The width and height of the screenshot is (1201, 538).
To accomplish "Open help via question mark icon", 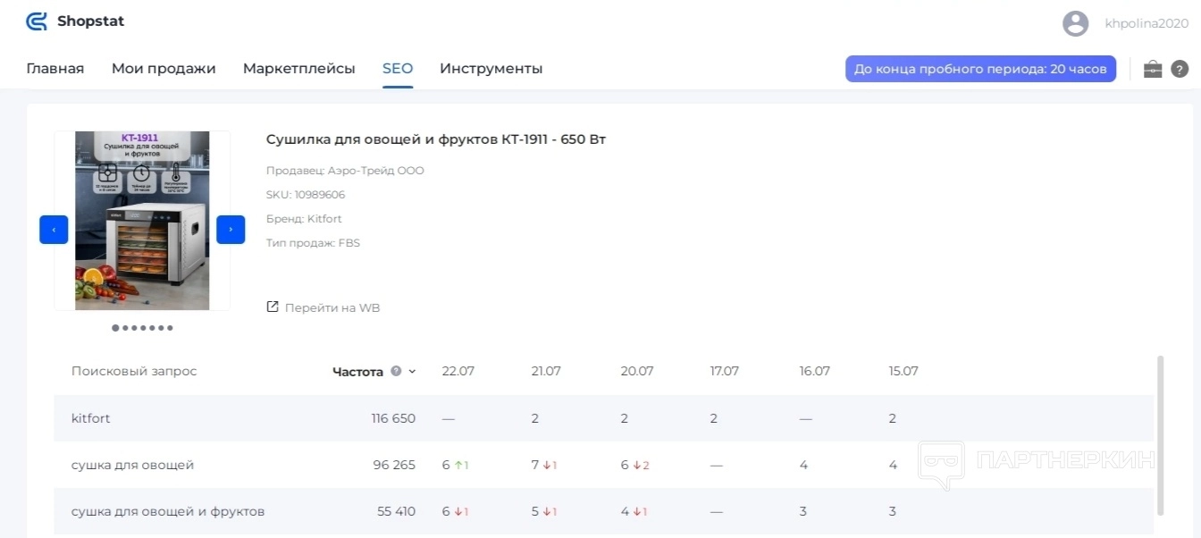I will pos(1180,69).
